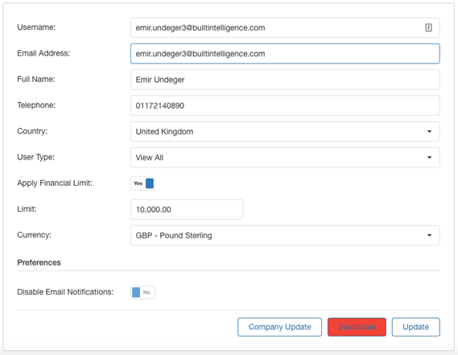
Task: Click the Preferences section heading
Action: pyautogui.click(x=39, y=262)
